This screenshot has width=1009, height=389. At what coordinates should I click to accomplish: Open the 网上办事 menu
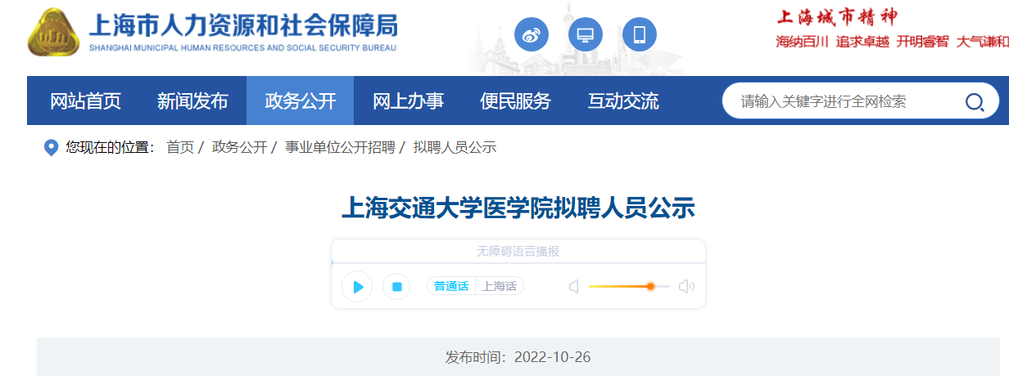pos(408,101)
